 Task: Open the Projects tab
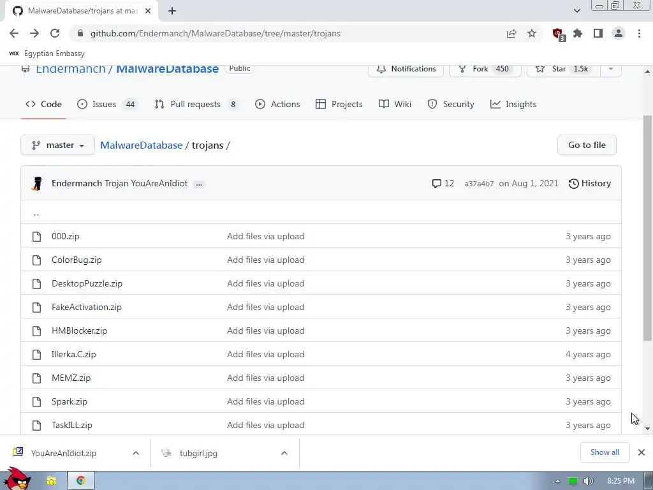tap(339, 104)
